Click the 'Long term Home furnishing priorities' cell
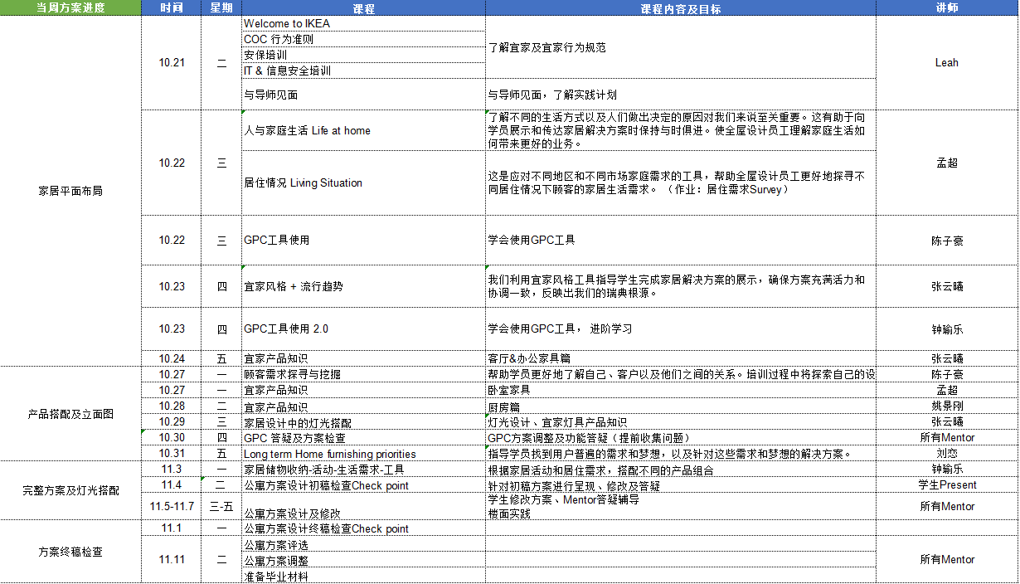Image resolution: width=1020 pixels, height=584 pixels. click(x=363, y=454)
